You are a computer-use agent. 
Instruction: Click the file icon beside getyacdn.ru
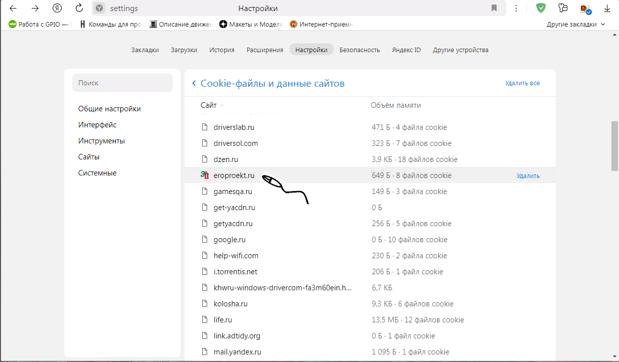[x=204, y=224]
